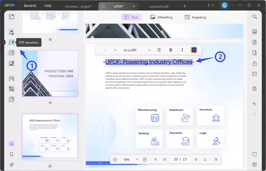This screenshot has height=171, width=266.
Task: Click the Insurance card in the document
Action: (x=210, y=116)
